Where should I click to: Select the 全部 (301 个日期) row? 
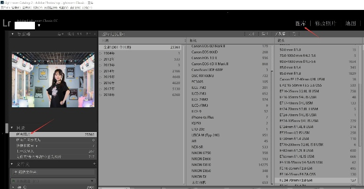click(x=140, y=47)
